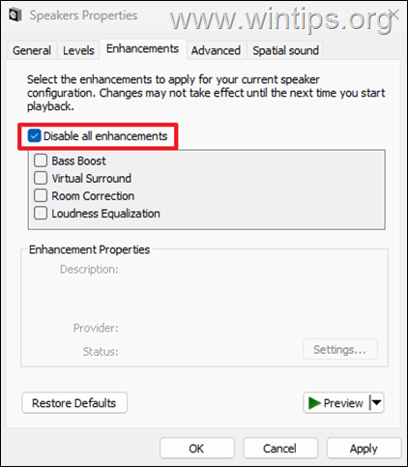Select the Loudness Equalization list label
Image resolution: width=408 pixels, height=467 pixels.
tap(106, 214)
